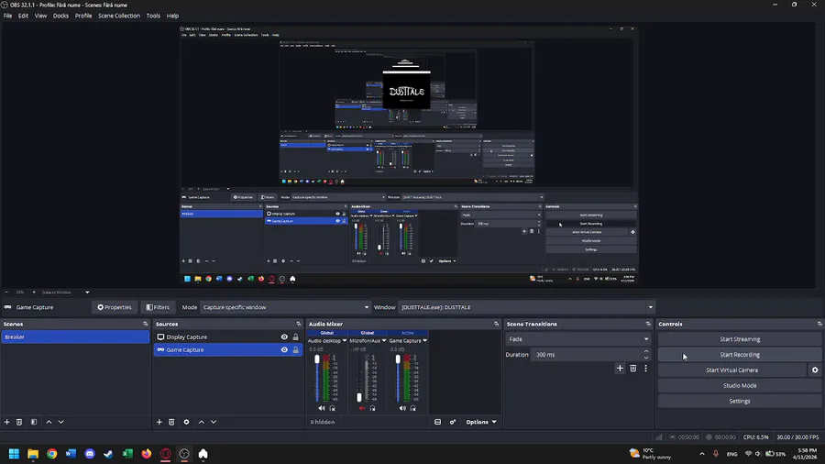Undock the Sources panel
825x464 pixels.
point(298,324)
